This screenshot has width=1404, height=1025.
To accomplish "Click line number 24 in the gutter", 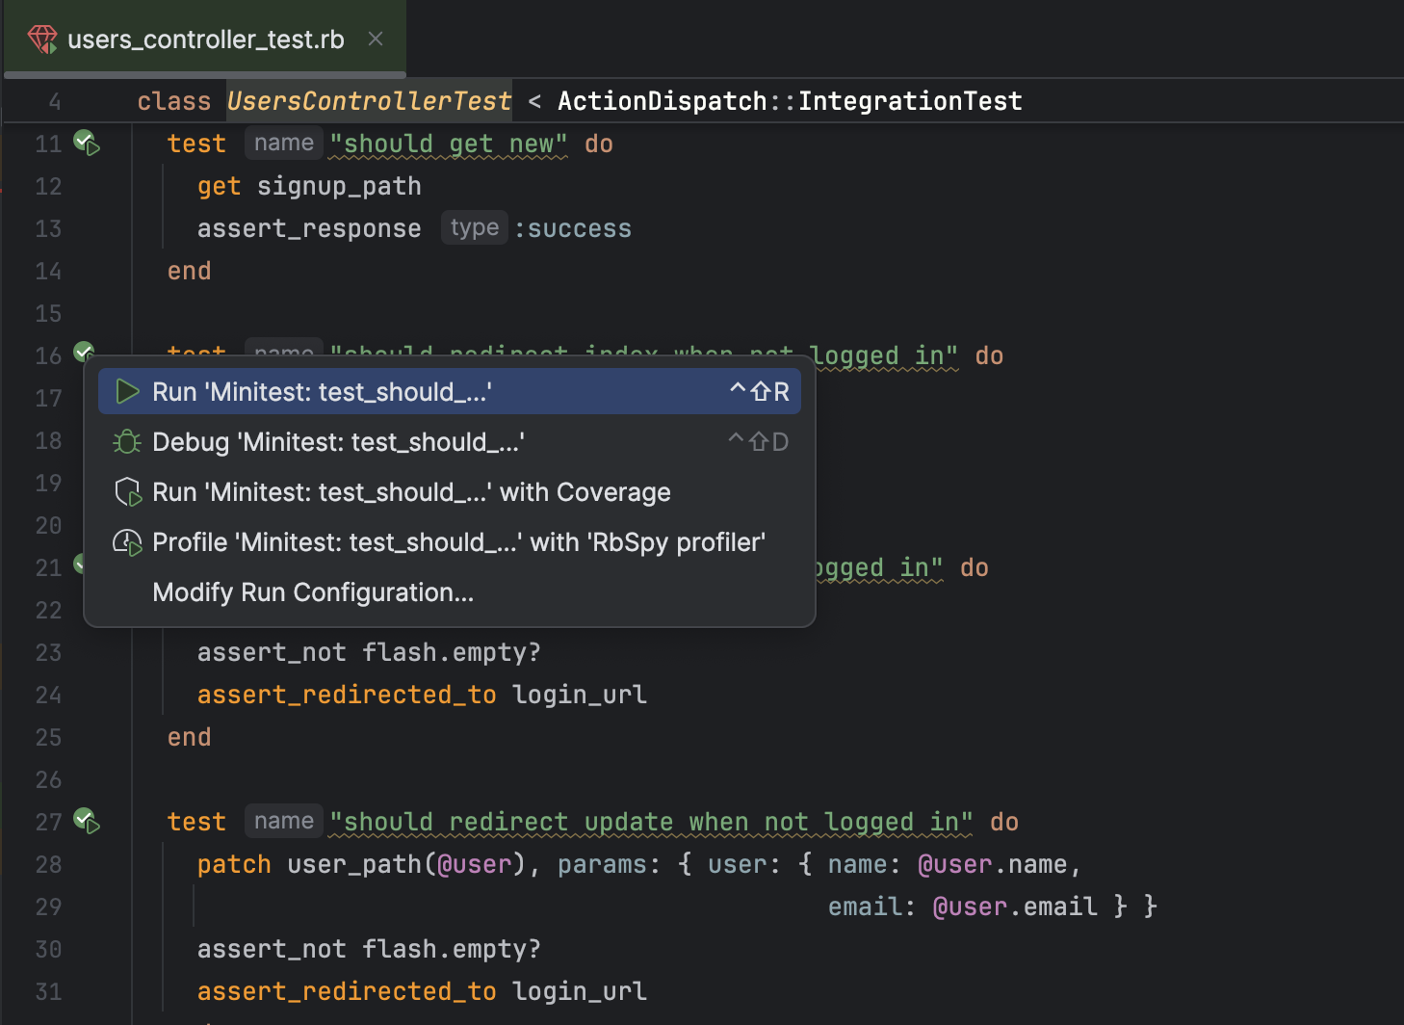I will 48,695.
